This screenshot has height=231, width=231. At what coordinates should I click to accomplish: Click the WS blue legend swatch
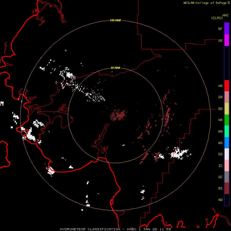227,143
